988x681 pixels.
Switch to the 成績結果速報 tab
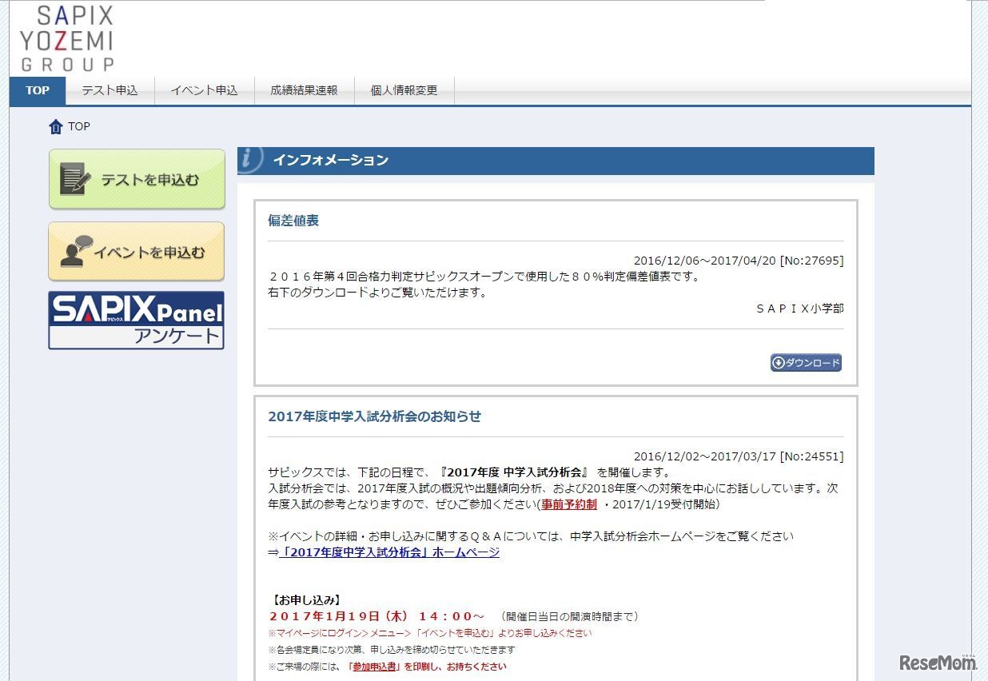point(304,90)
